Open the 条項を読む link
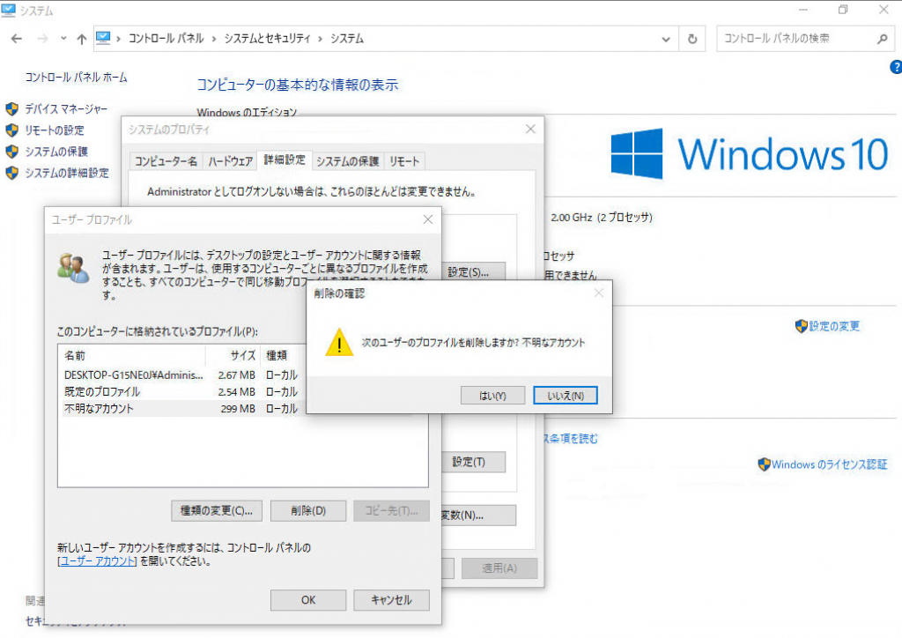The image size is (902, 638). pos(571,438)
